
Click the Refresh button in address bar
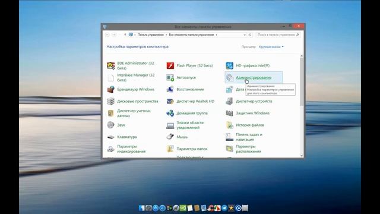250,34
